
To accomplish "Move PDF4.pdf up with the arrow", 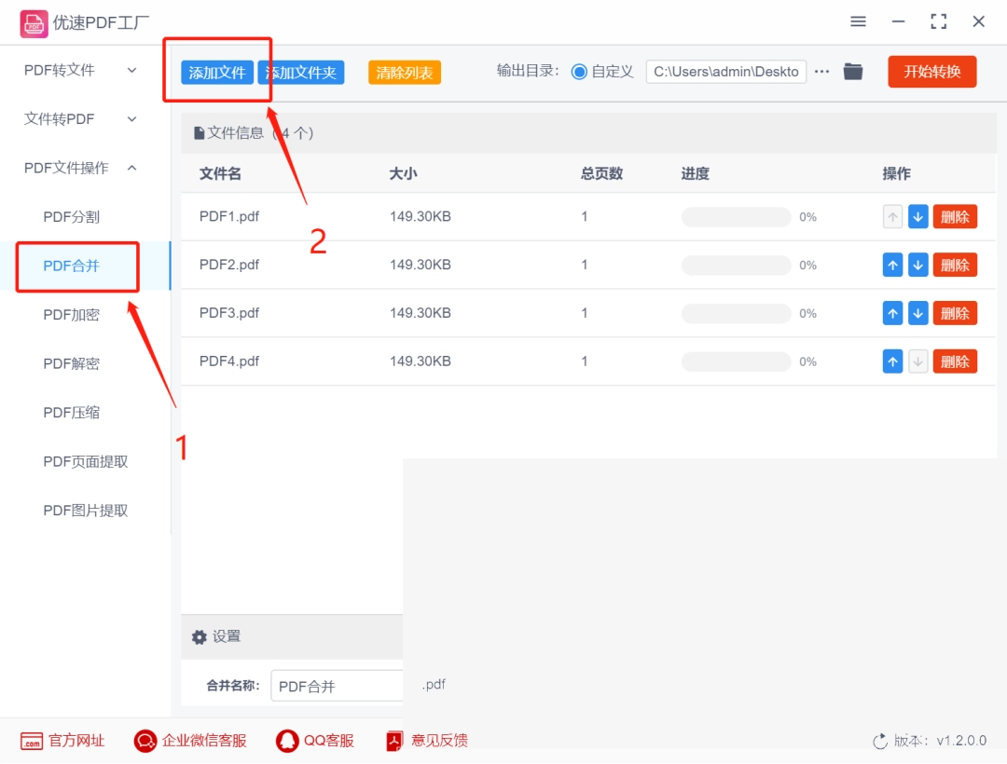I will pos(892,362).
